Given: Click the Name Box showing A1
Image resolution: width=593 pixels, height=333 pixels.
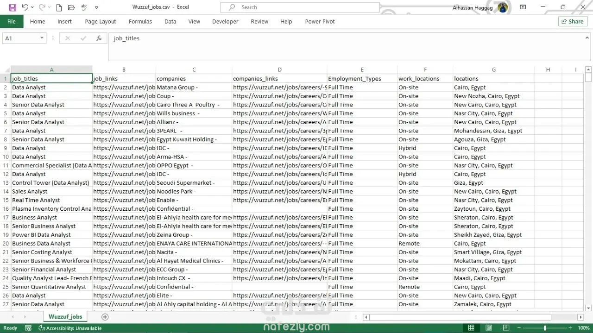Looking at the screenshot, I should (20, 38).
